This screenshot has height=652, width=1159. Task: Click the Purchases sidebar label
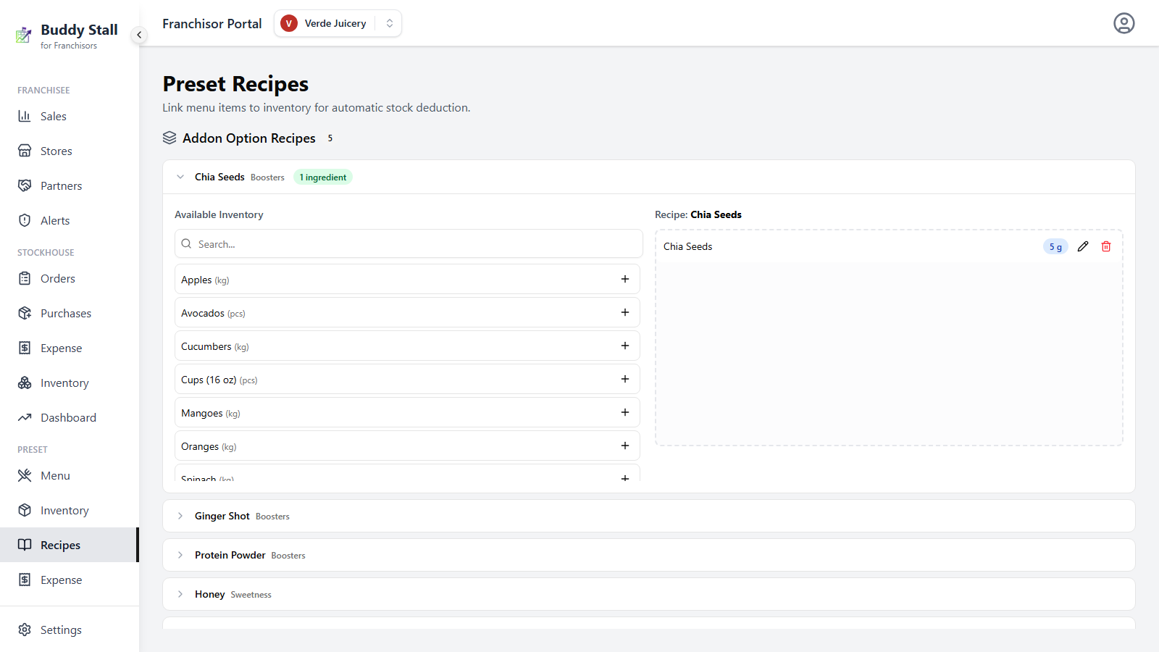point(66,314)
